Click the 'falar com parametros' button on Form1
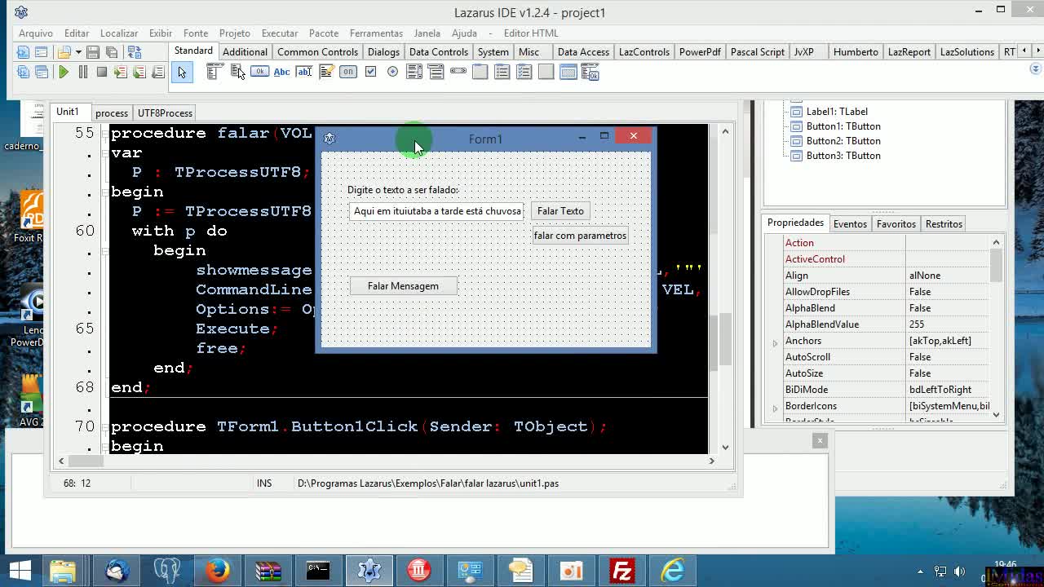The width and height of the screenshot is (1044, 587). tap(580, 236)
